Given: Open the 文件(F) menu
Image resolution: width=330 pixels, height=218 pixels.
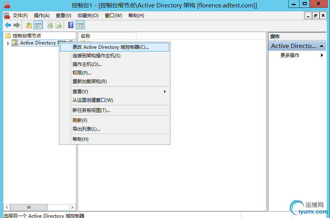Looking at the screenshot, I should click(x=20, y=16).
